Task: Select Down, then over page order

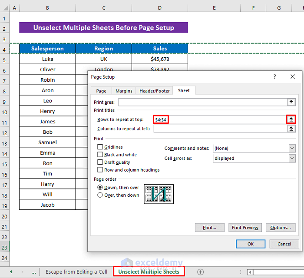Action: click(x=100, y=188)
